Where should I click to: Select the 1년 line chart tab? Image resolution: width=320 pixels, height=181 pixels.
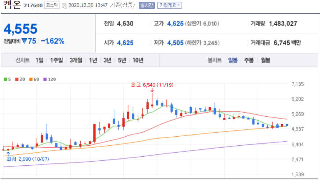pos(93,60)
